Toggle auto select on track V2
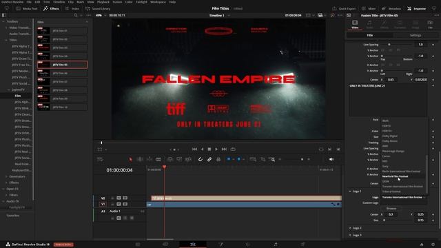This screenshot has height=248, width=441. [x=119, y=198]
